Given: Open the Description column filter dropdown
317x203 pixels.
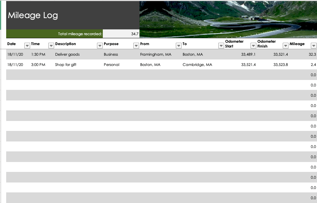Looking at the screenshot, I should (100, 46).
